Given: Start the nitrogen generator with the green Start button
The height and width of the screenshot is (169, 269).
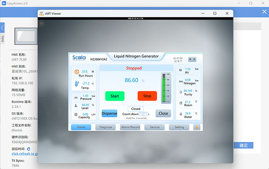Looking at the screenshot, I should [115, 96].
